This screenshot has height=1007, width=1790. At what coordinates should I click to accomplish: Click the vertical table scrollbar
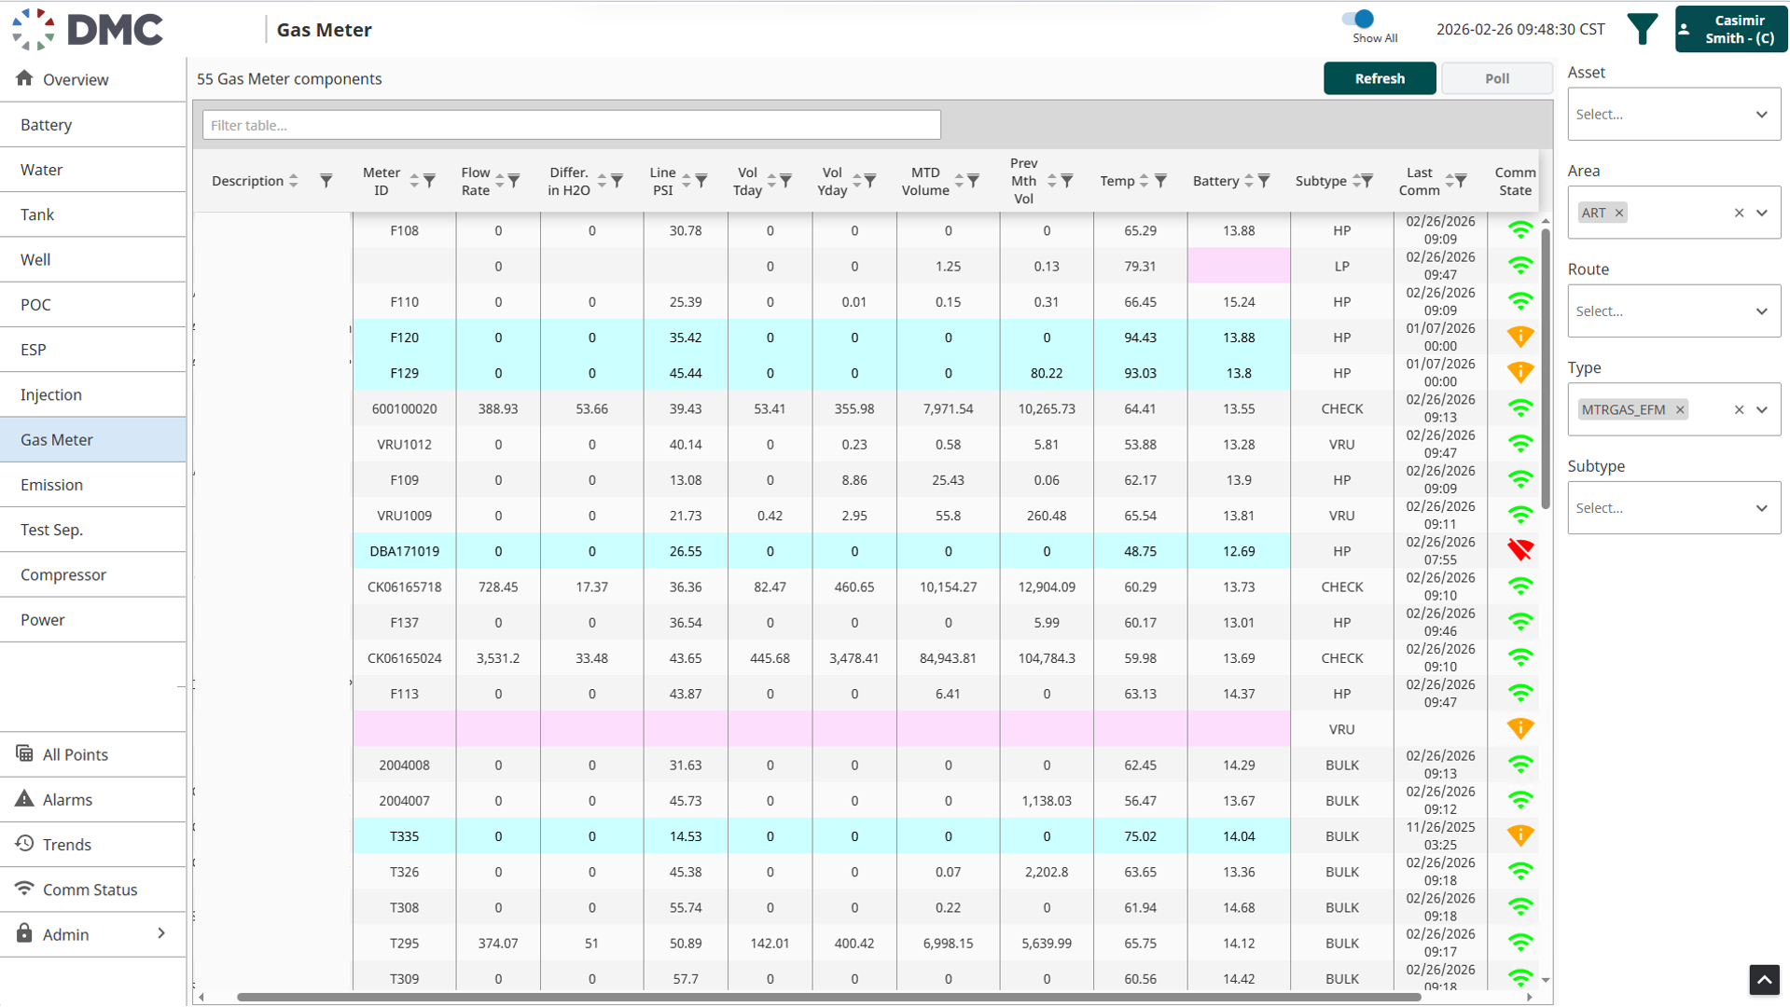pos(1546,368)
